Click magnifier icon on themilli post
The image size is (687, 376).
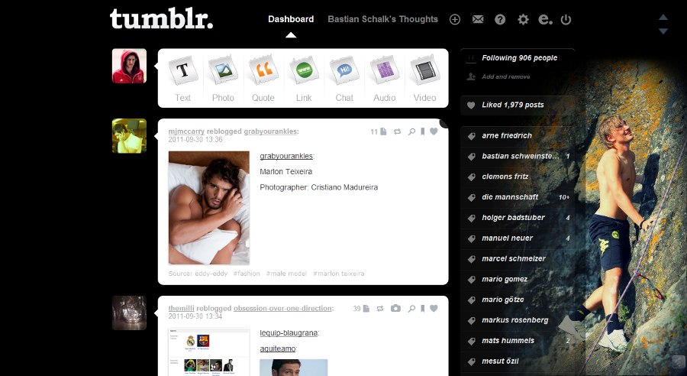click(x=411, y=309)
